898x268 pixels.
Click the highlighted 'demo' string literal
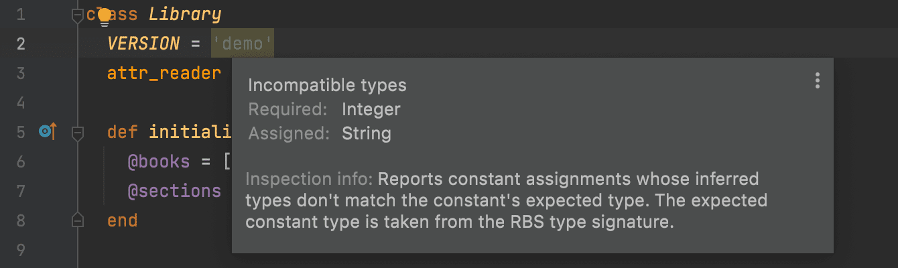click(242, 44)
